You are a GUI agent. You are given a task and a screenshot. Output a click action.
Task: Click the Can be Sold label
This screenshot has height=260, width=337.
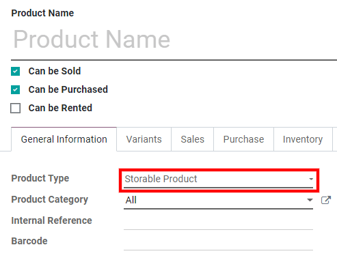[55, 71]
